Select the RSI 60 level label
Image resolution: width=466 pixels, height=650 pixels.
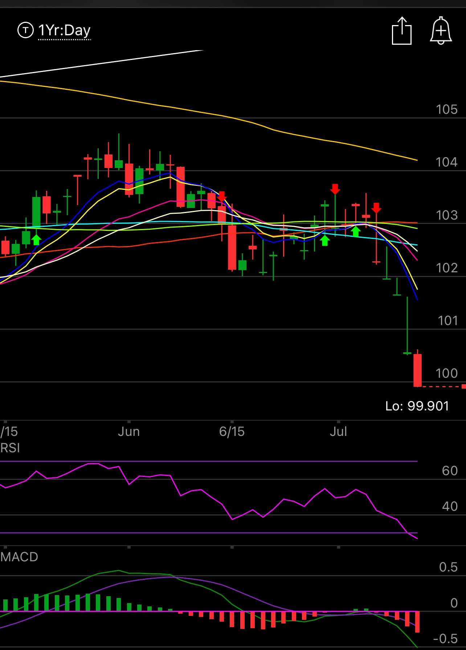(x=450, y=471)
